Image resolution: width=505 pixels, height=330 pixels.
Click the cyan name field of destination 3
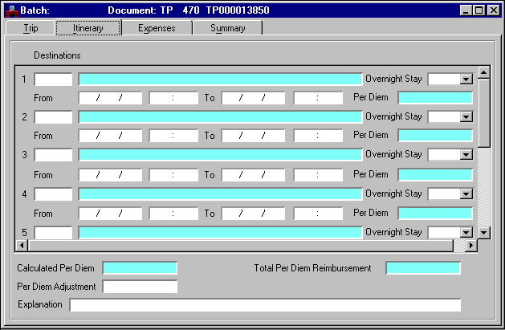[220, 155]
